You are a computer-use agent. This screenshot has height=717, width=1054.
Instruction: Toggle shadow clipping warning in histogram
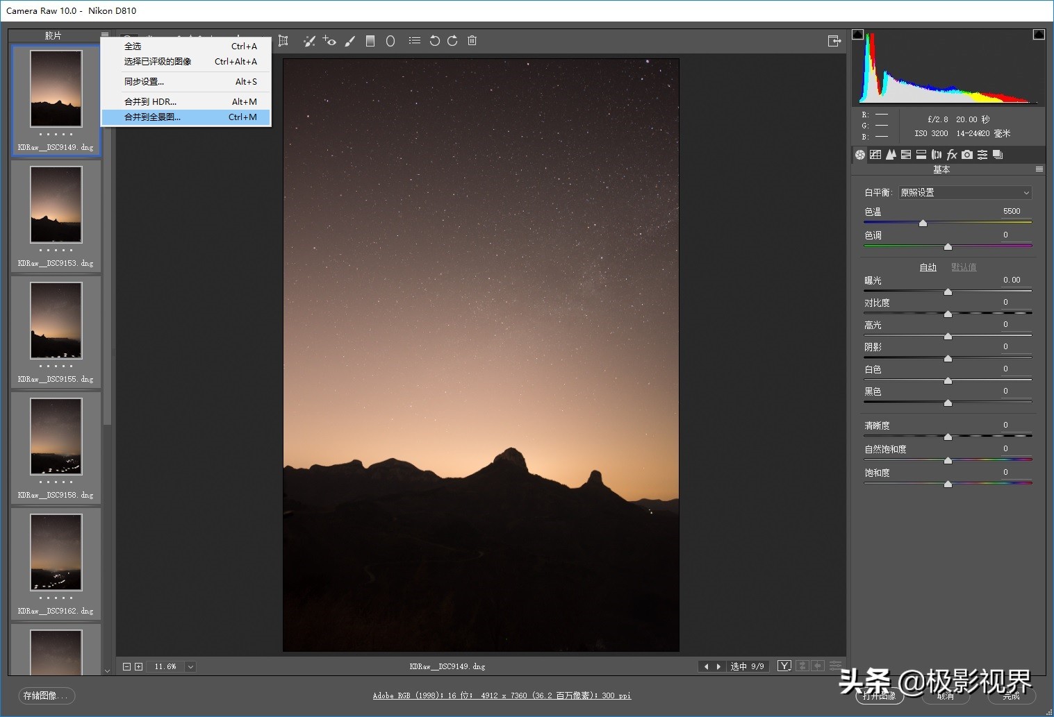(858, 34)
